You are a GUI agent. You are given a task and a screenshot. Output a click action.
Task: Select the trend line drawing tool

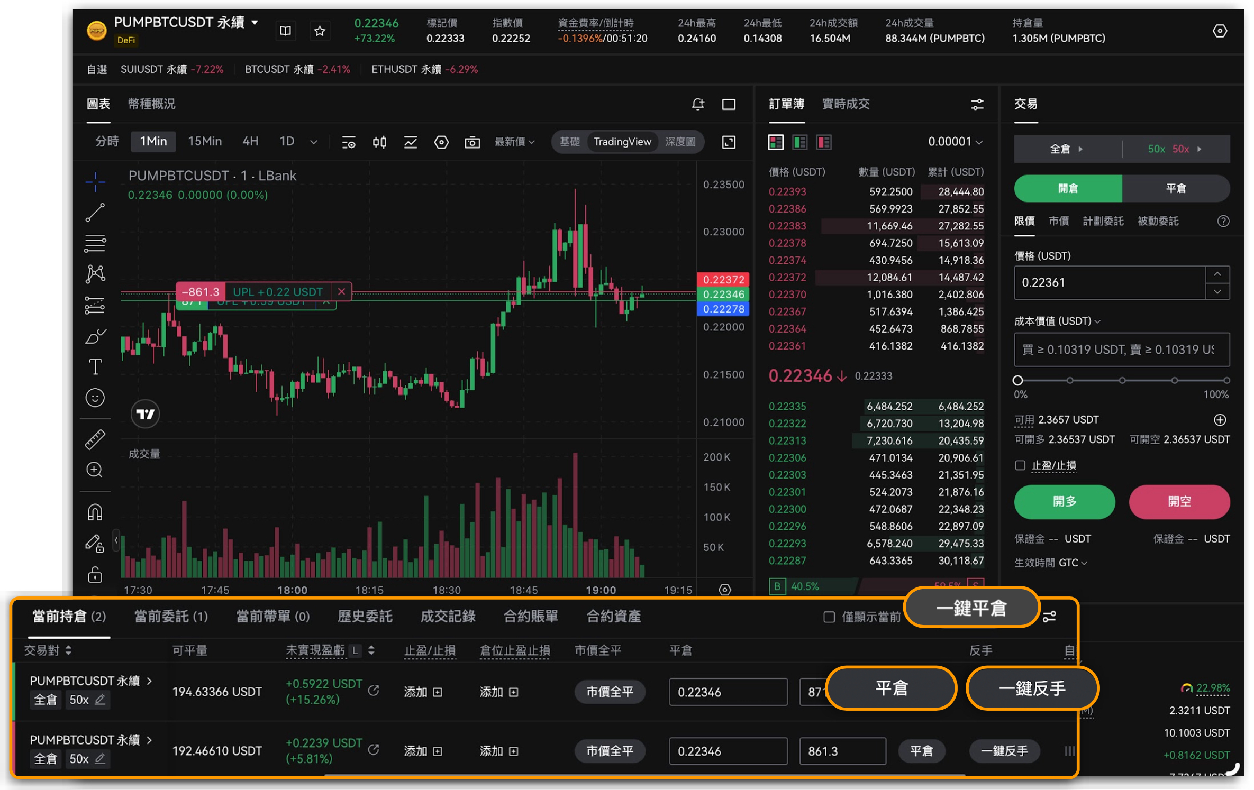[95, 213]
